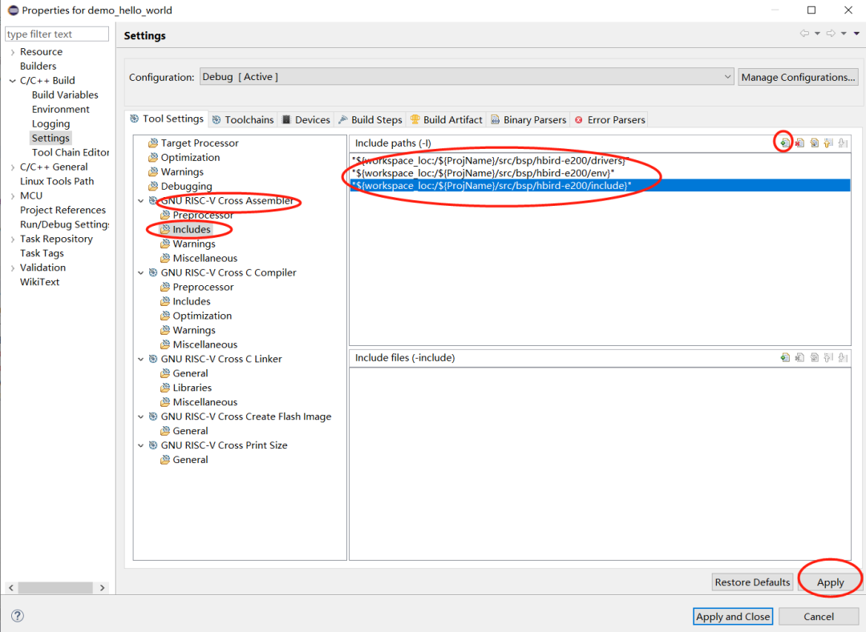Open the help question mark icon
The height and width of the screenshot is (632, 866).
[17, 616]
